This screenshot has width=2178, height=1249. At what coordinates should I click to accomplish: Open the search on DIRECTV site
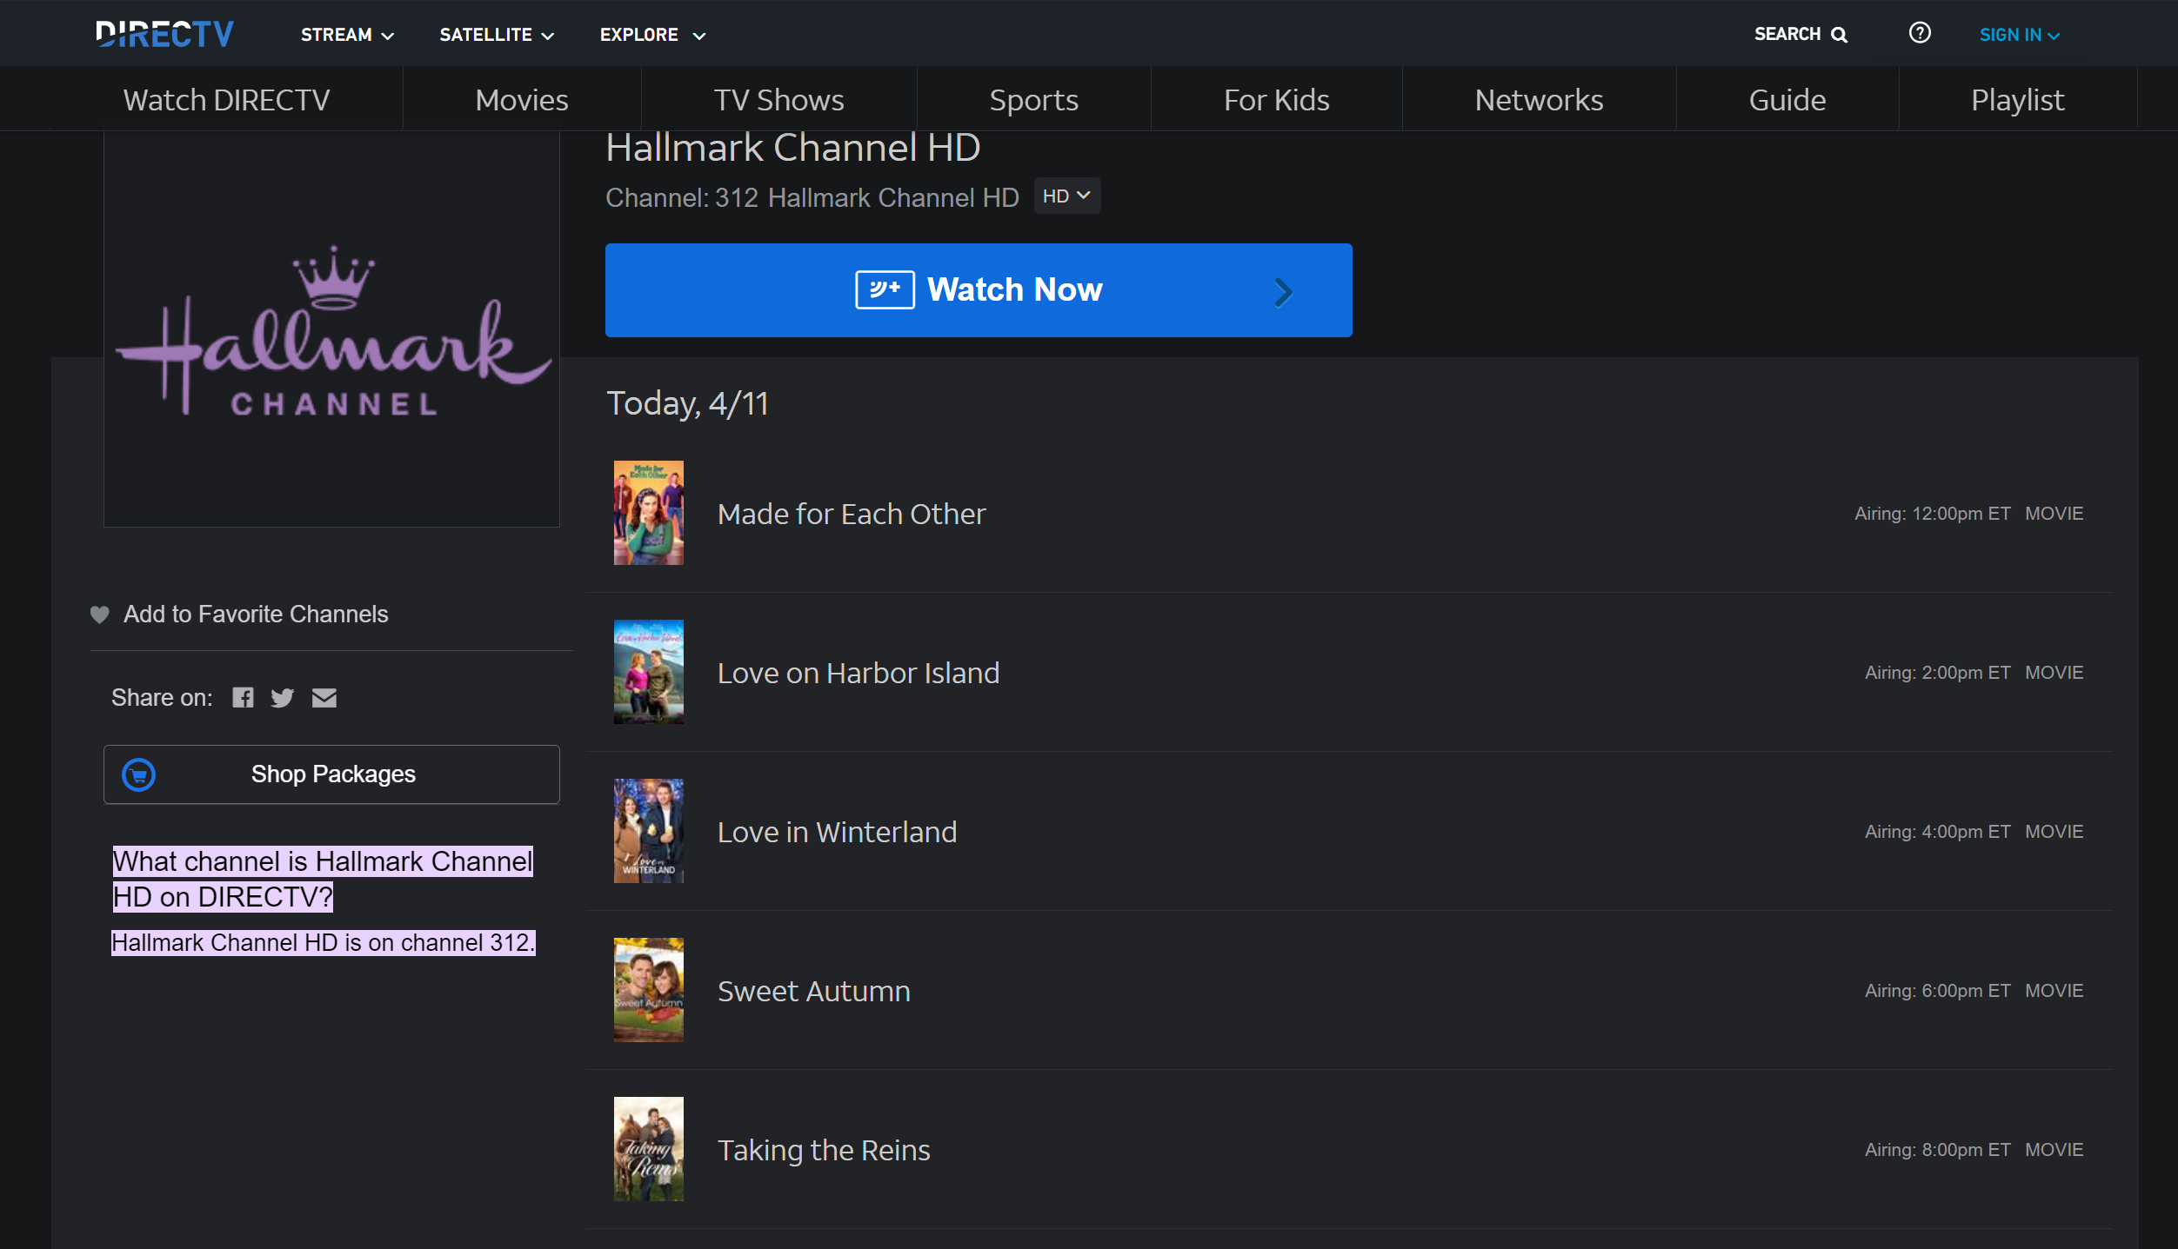click(x=1800, y=34)
